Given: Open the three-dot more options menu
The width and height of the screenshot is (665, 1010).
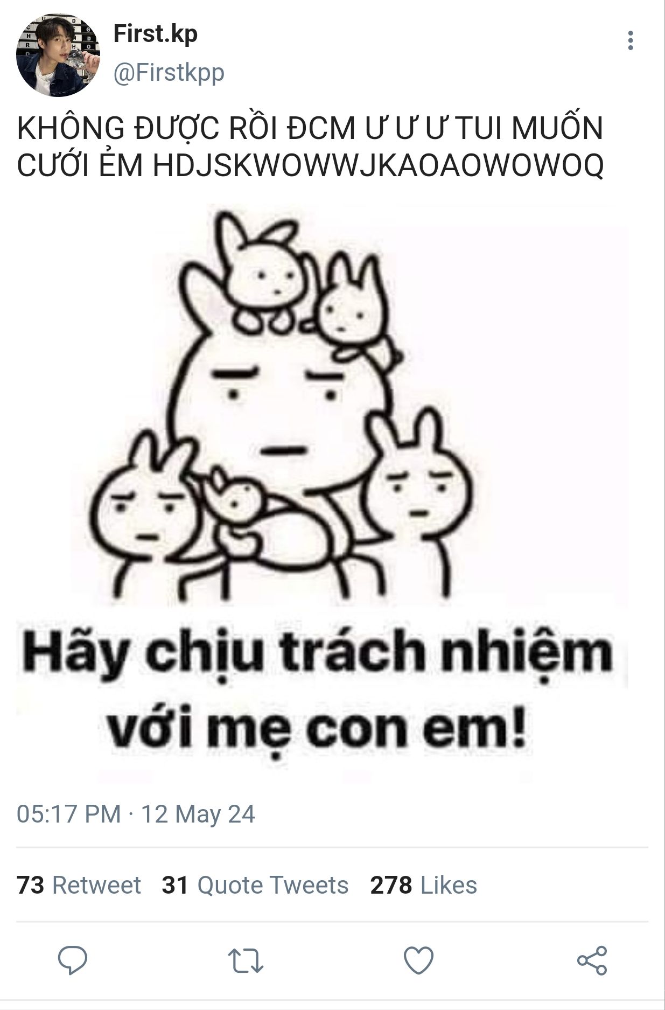Looking at the screenshot, I should [631, 40].
